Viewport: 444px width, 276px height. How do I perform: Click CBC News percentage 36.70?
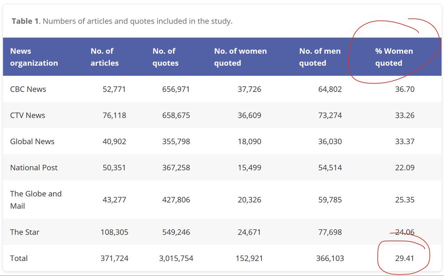pyautogui.click(x=404, y=89)
